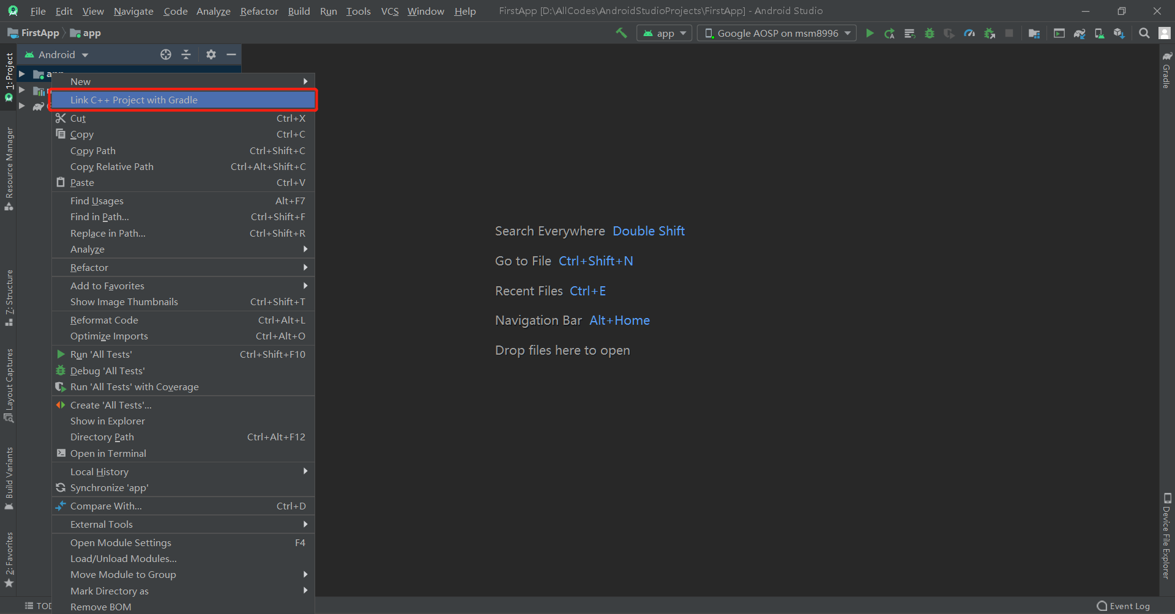Open Device File Explorer side panel

pyautogui.click(x=1167, y=536)
